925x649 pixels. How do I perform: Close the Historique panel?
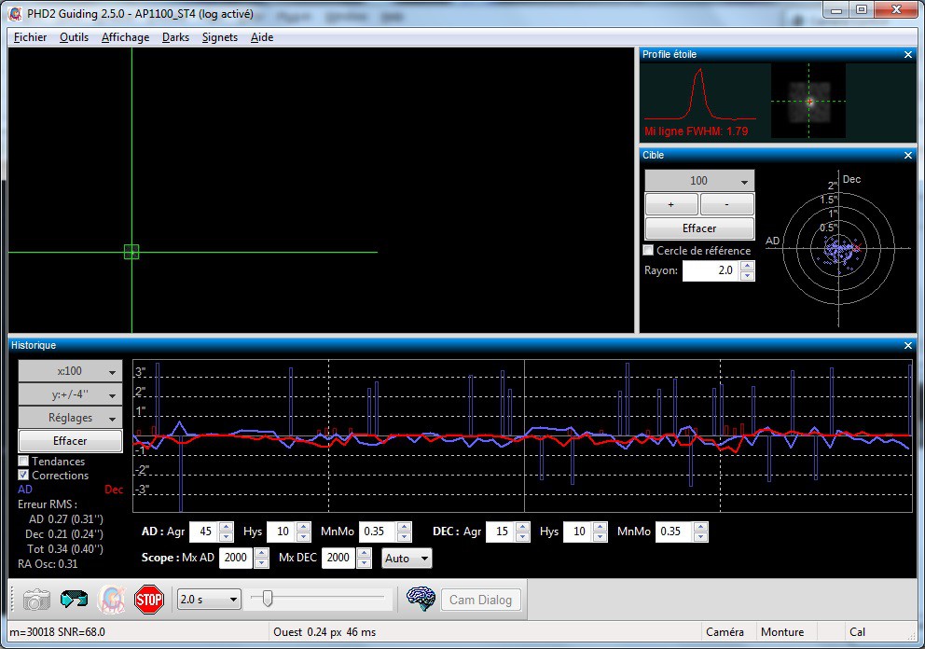tap(908, 345)
